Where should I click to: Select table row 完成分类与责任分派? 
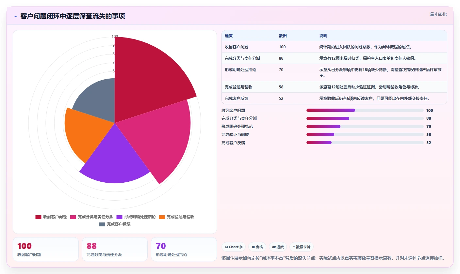click(x=334, y=58)
